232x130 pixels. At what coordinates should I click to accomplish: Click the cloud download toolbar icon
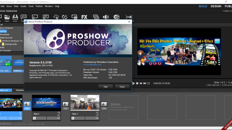pos(56,17)
